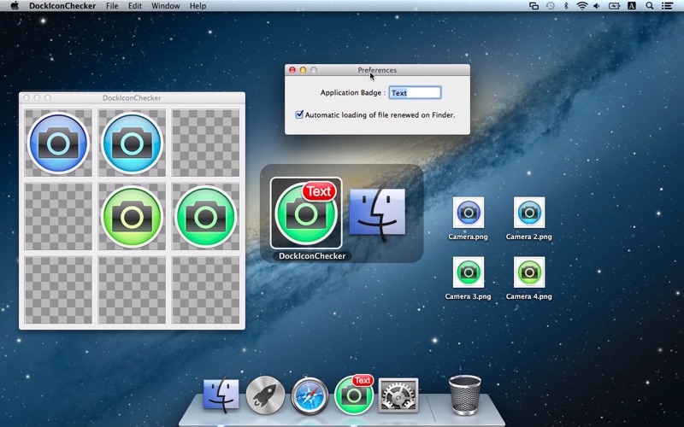Viewport: 684px width, 427px height.
Task: Choose DockIconChecker in the app switcher overlay
Action: point(306,213)
